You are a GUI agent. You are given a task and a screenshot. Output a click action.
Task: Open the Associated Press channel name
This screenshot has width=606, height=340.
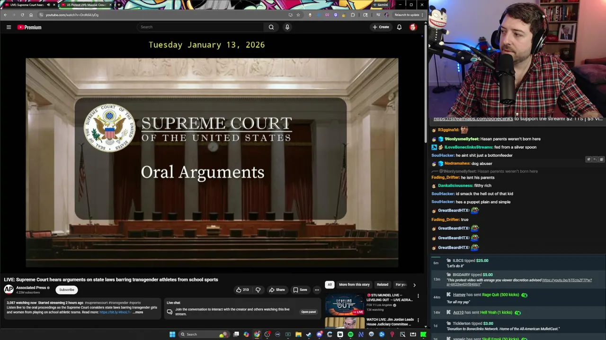pos(31,288)
